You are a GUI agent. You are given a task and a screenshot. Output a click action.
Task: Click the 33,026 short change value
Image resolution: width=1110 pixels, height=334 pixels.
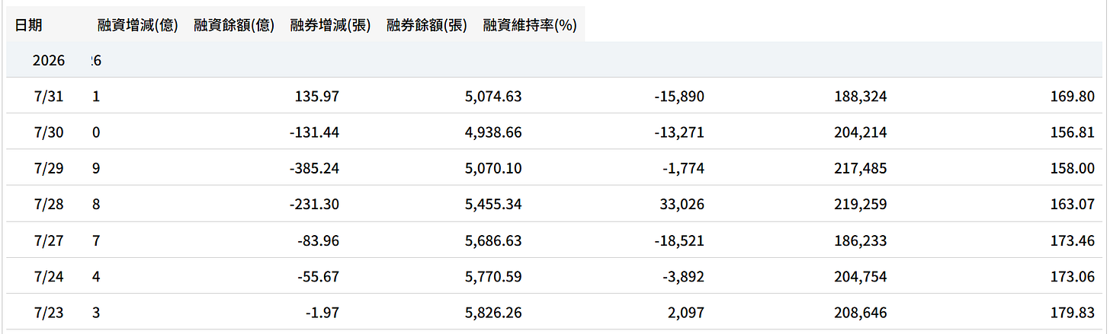[x=679, y=204]
